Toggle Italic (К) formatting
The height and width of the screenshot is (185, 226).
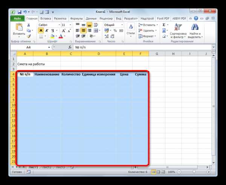[x=47, y=31]
